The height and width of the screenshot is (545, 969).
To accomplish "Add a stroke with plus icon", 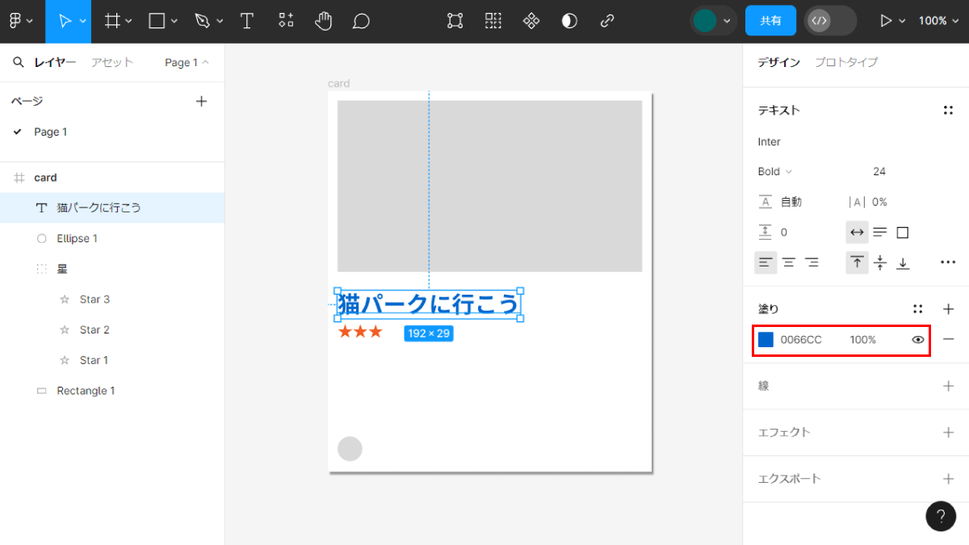I will pyautogui.click(x=948, y=386).
